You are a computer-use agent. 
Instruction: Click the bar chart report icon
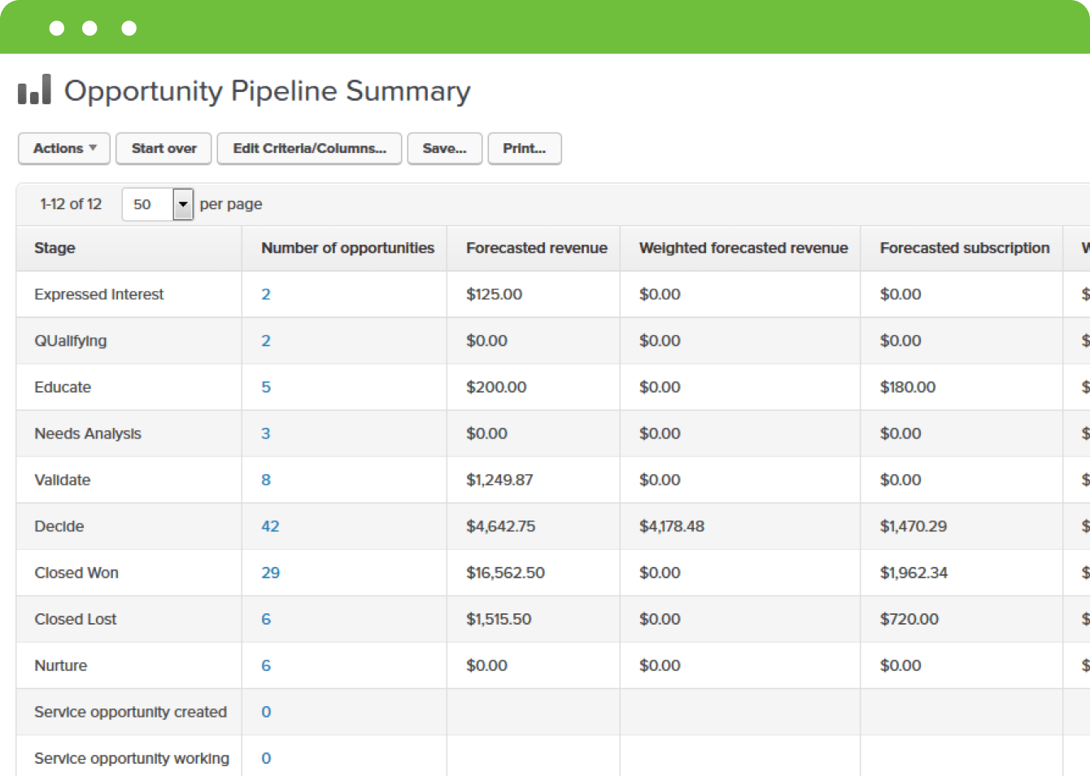click(x=34, y=89)
